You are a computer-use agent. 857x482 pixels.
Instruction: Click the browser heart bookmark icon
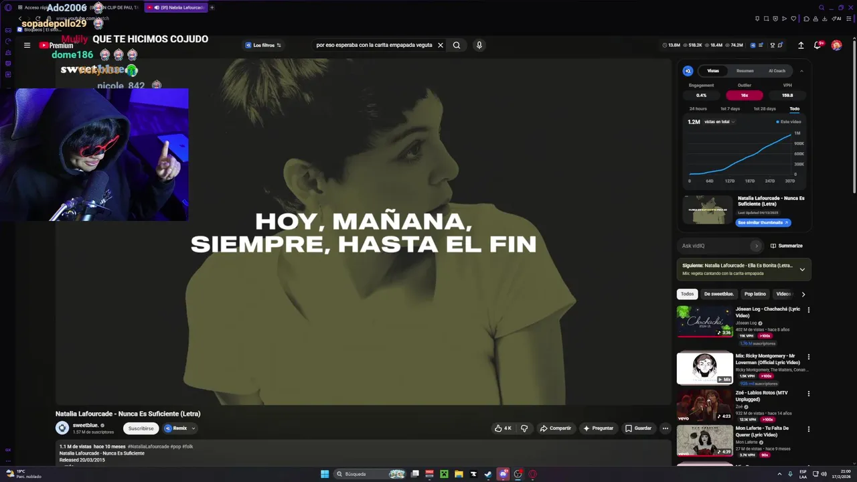click(793, 19)
